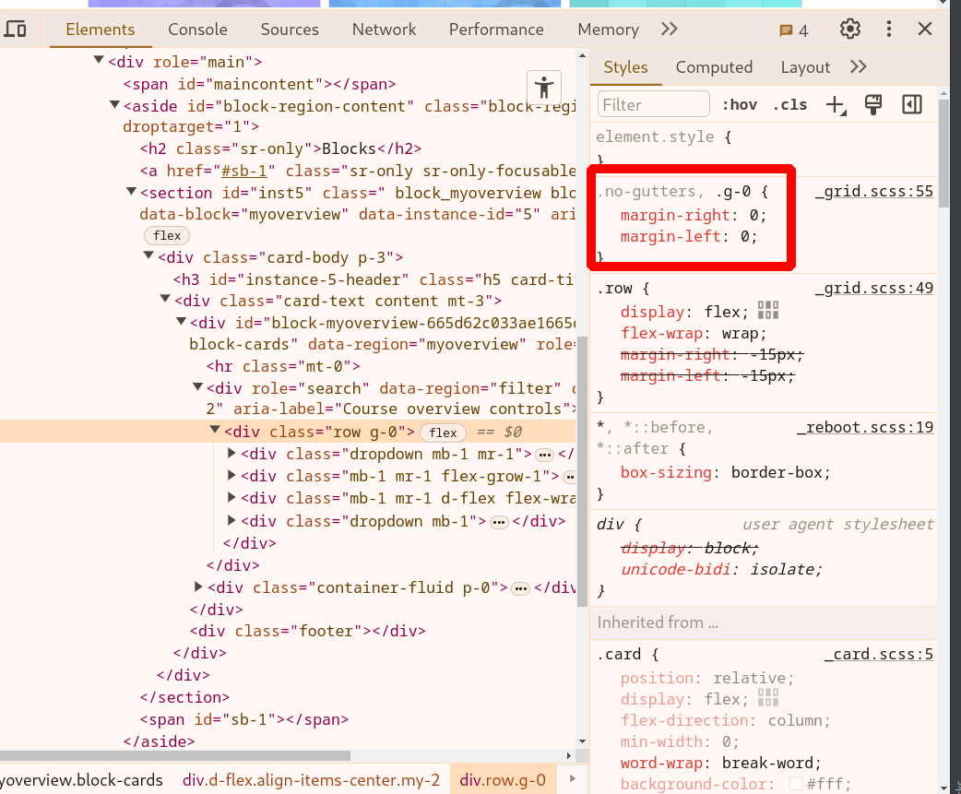Click ellipsis on dropdown mb-1 mr-1 node
The width and height of the screenshot is (961, 794).
pyautogui.click(x=544, y=455)
